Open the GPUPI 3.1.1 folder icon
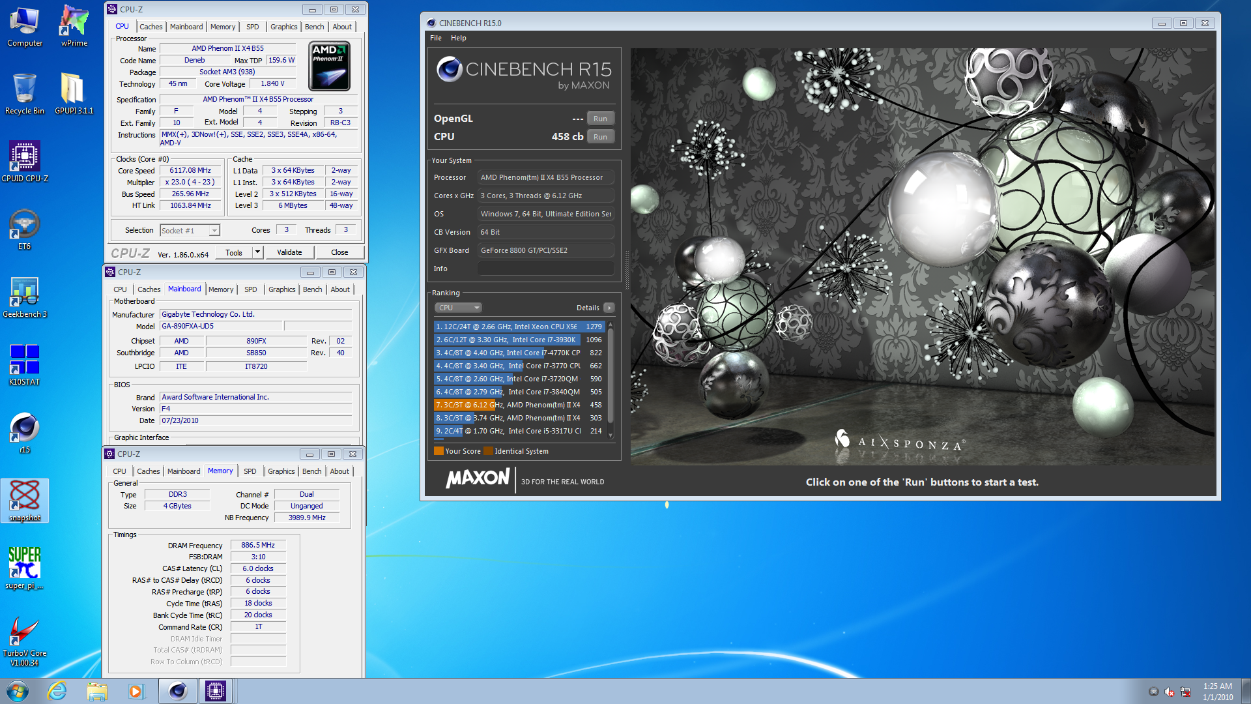The width and height of the screenshot is (1251, 704). coord(74,95)
